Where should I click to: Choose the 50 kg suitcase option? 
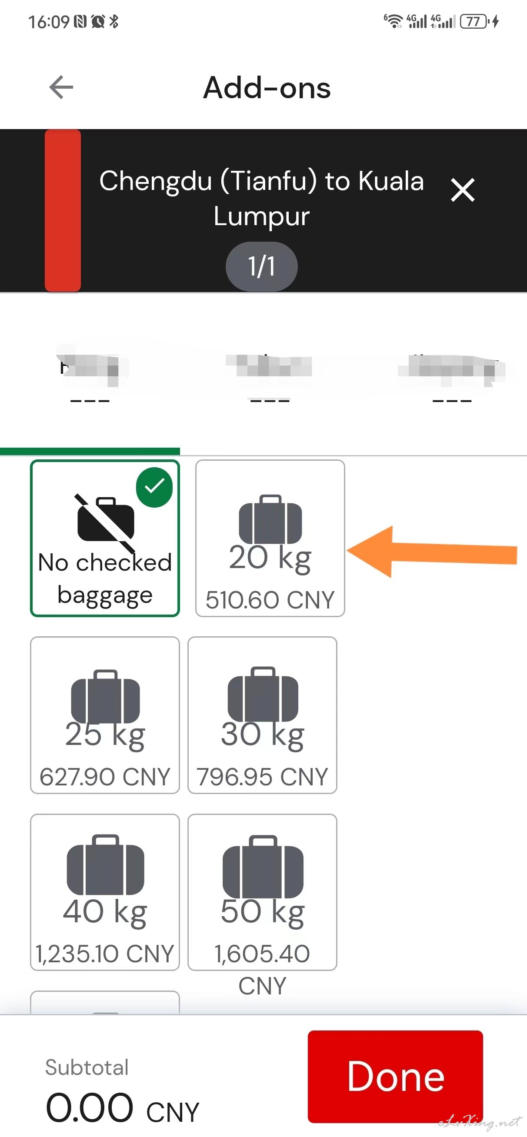pyautogui.click(x=262, y=891)
